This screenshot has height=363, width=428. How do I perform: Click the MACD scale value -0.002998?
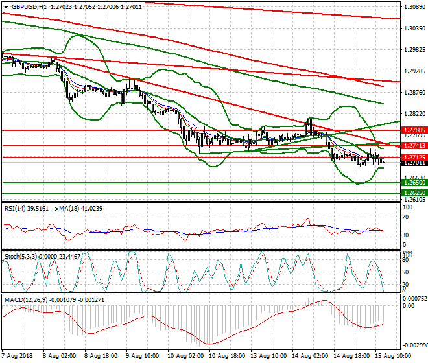pos(415,345)
